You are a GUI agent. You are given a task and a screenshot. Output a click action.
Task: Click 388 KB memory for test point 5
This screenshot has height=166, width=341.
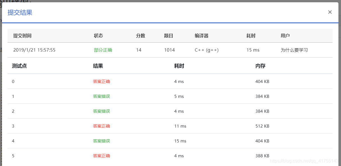click(x=262, y=156)
